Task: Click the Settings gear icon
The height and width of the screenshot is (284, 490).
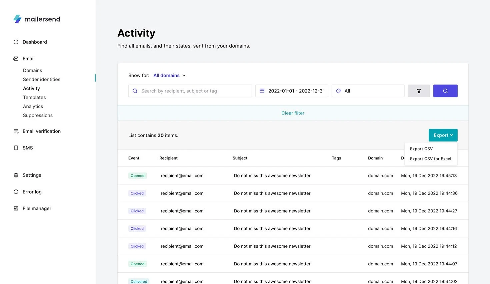Action: pos(16,175)
